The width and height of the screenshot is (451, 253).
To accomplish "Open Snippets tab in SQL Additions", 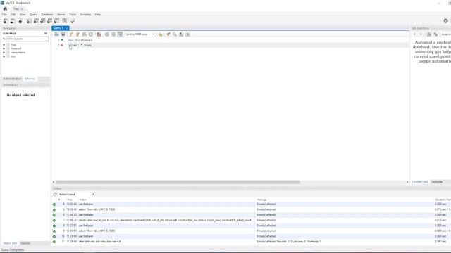I will pos(437,182).
